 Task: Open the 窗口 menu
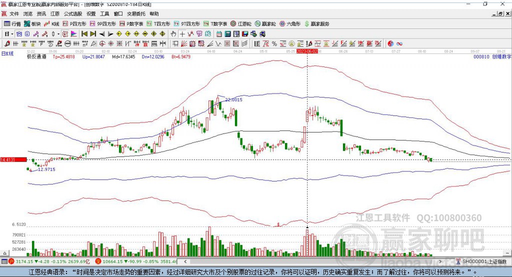(118, 13)
